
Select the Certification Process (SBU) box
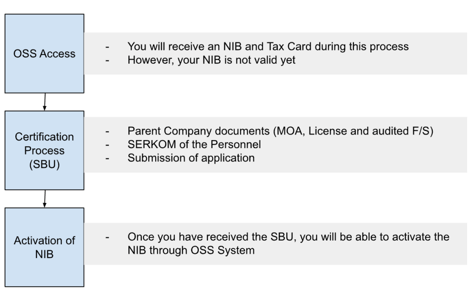pos(44,150)
